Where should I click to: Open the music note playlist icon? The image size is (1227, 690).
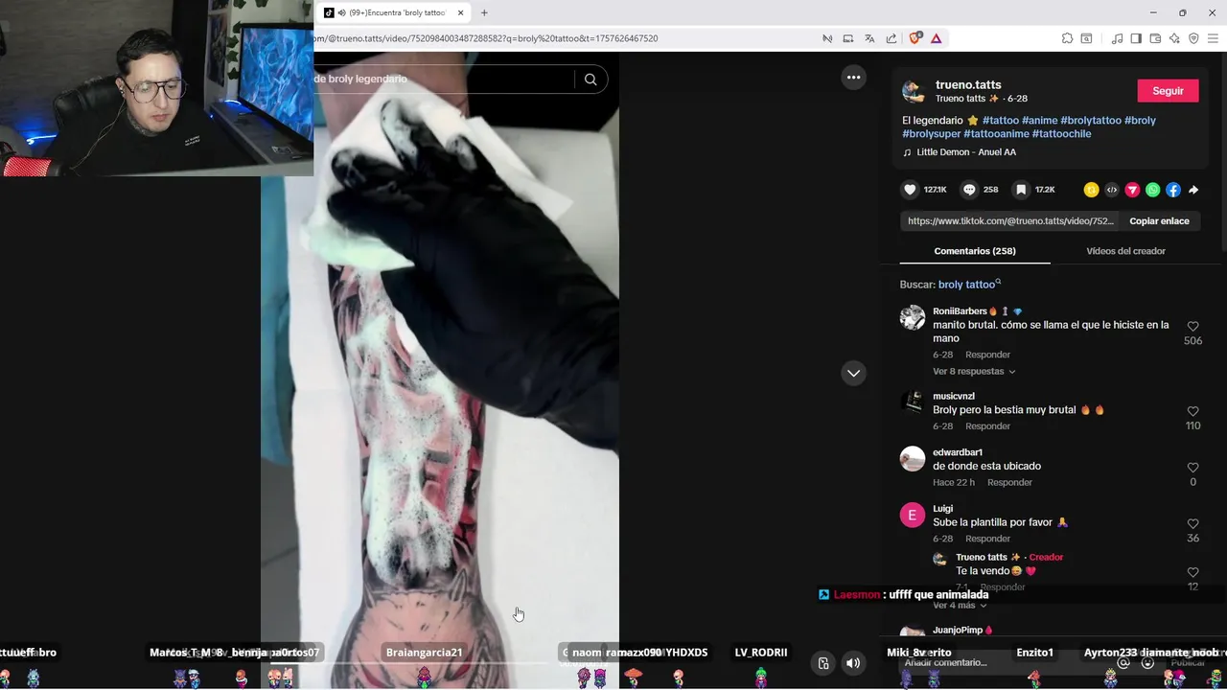[1117, 38]
